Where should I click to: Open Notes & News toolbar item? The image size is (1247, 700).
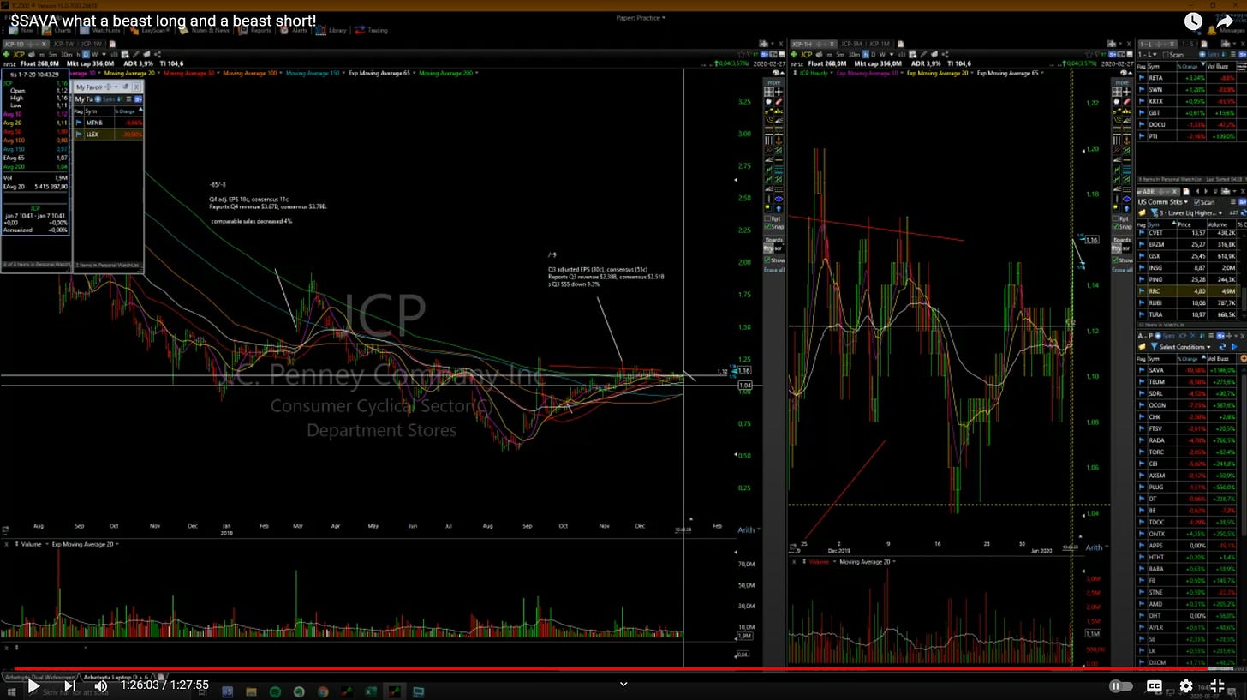[205, 30]
